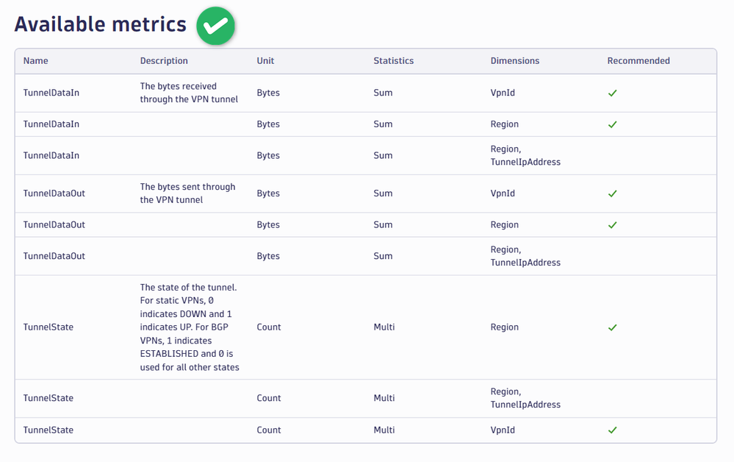The image size is (734, 462).
Task: Click the Count unit in TunnelState Region row
Action: pyautogui.click(x=268, y=327)
